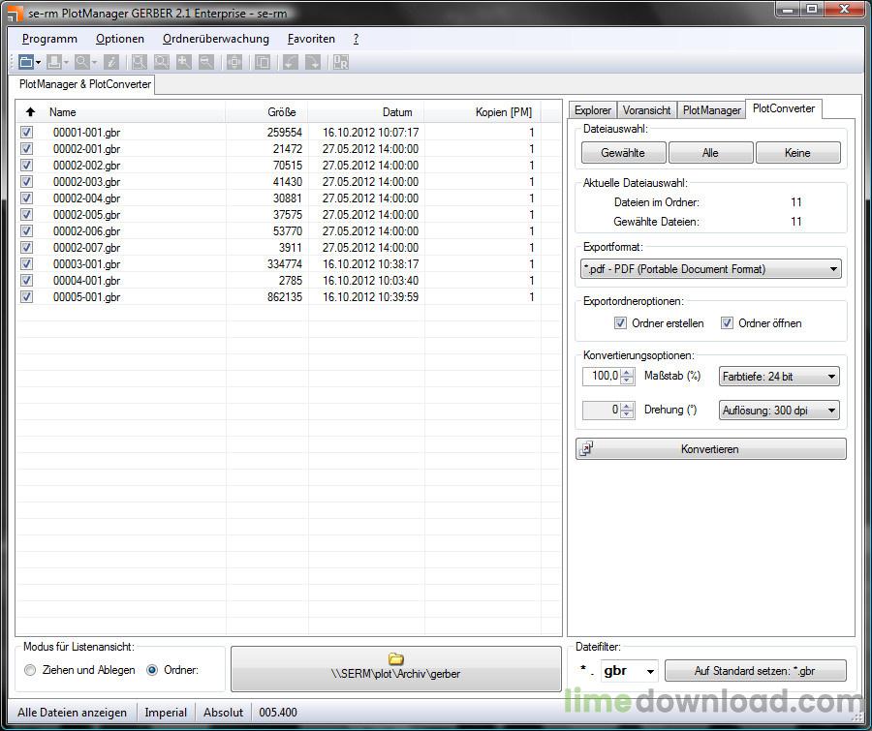
Task: Switch to the Voransicht tab
Action: coord(647,110)
